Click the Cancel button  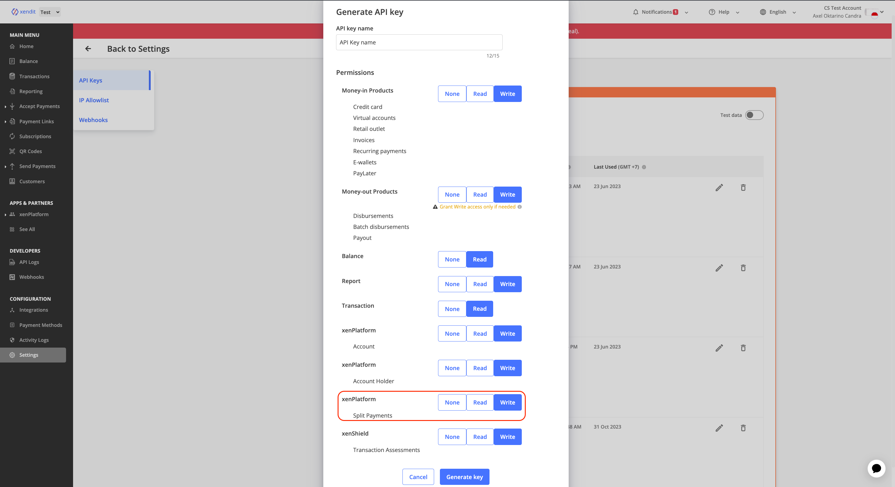coord(418,477)
